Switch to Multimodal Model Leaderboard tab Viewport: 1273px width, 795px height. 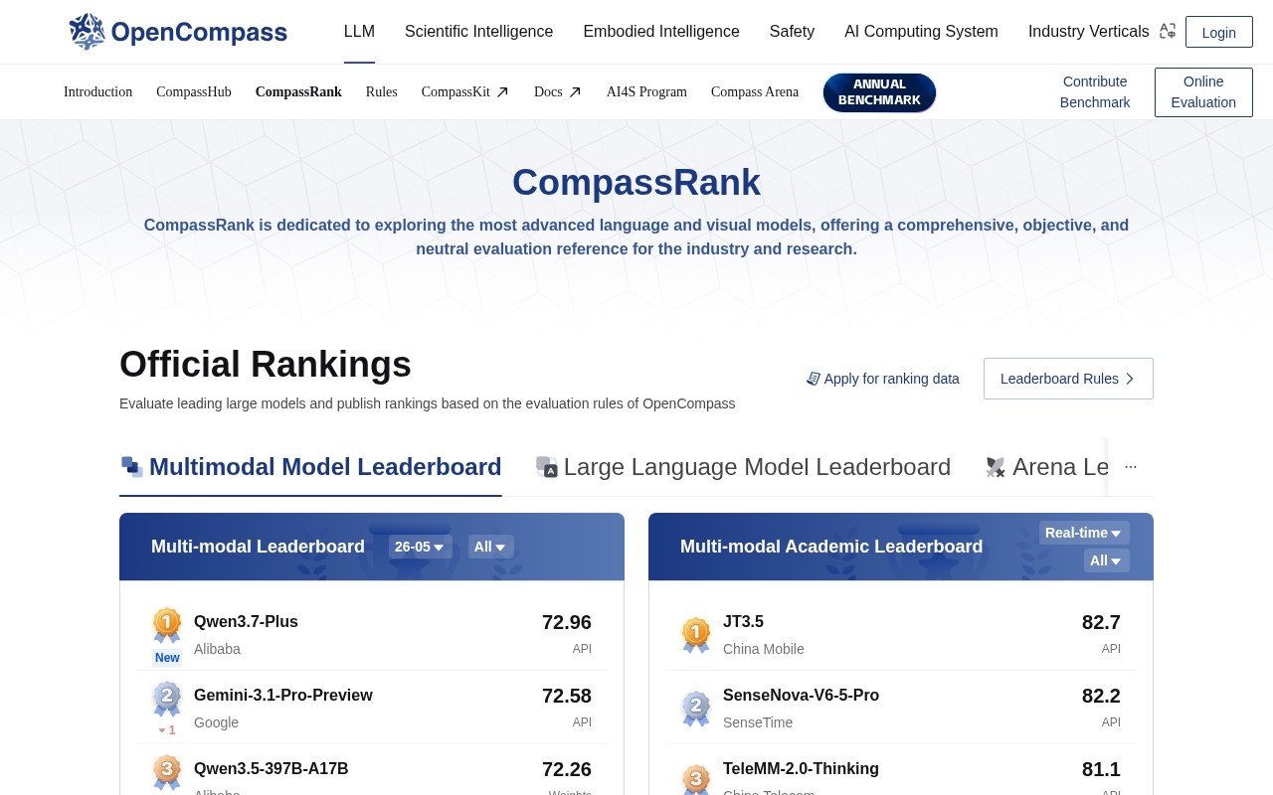click(x=310, y=467)
